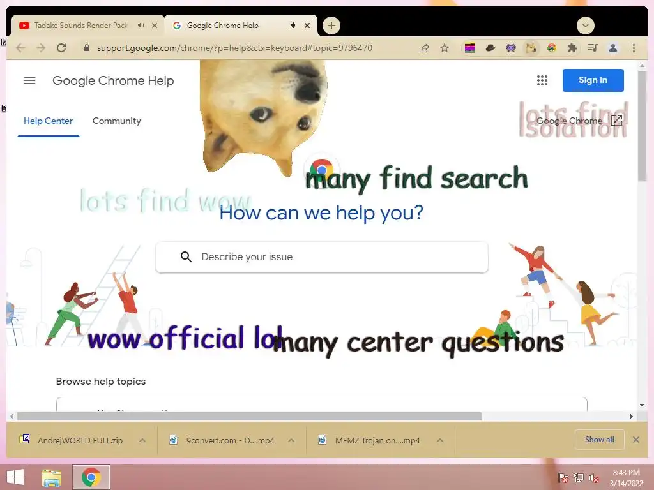
Task: Click the Sign in button
Action: [593, 80]
